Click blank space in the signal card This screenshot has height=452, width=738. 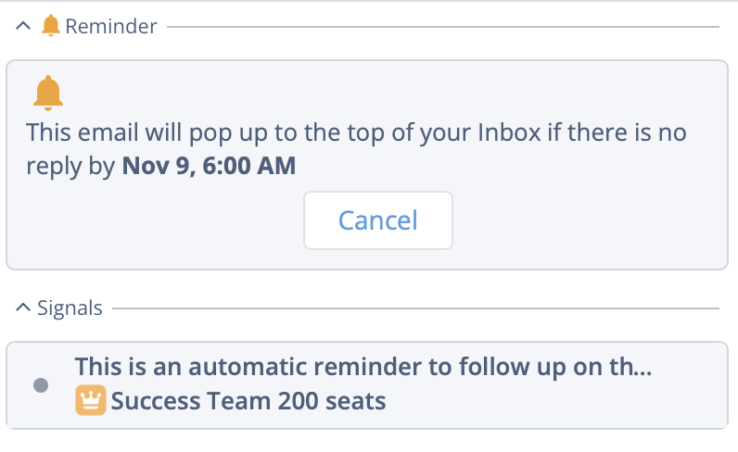click(555, 402)
